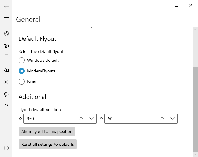Click the Y position input field
Image resolution: width=198 pixels, height=157 pixels.
pos(131,119)
